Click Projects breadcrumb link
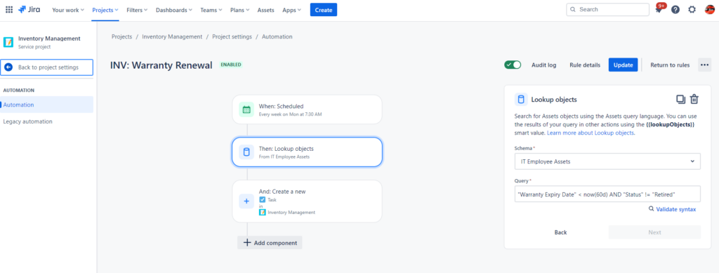The height and width of the screenshot is (273, 719). (121, 36)
